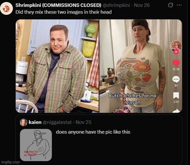Tap the red heart like icon

point(176,63)
